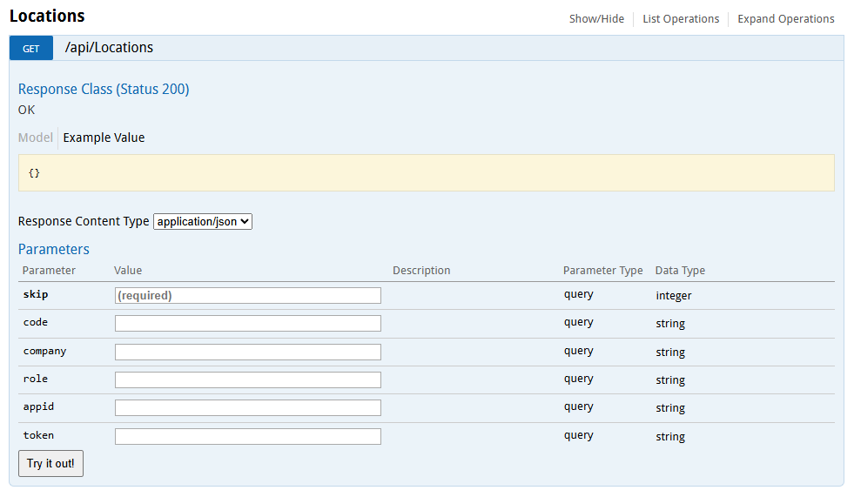Image resolution: width=854 pixels, height=497 pixels.
Task: Click the Expand Operations link
Action: (785, 18)
